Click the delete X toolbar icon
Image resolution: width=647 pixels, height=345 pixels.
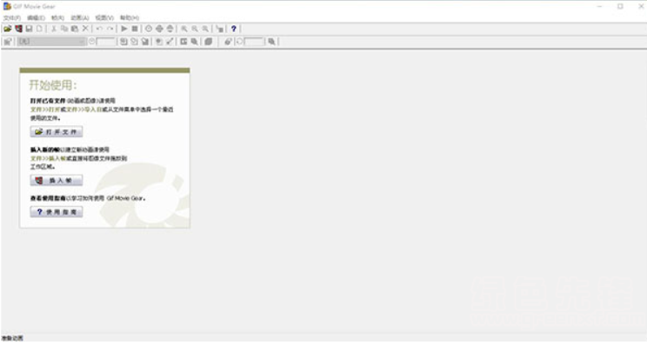[x=85, y=29]
